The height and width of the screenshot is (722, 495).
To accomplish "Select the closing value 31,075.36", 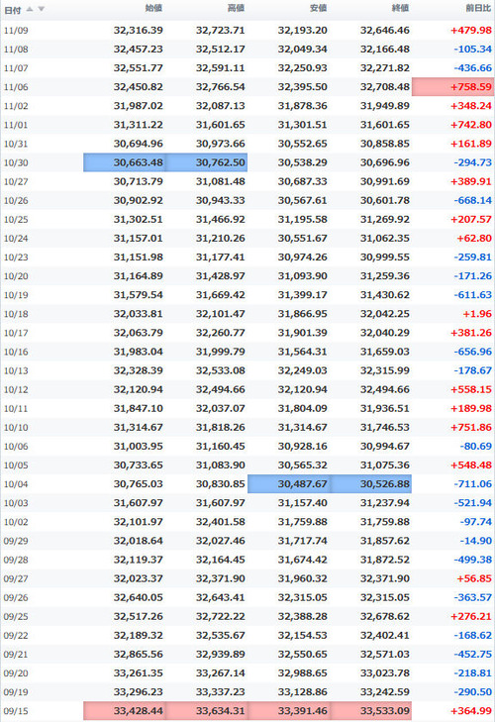I will coord(384,465).
